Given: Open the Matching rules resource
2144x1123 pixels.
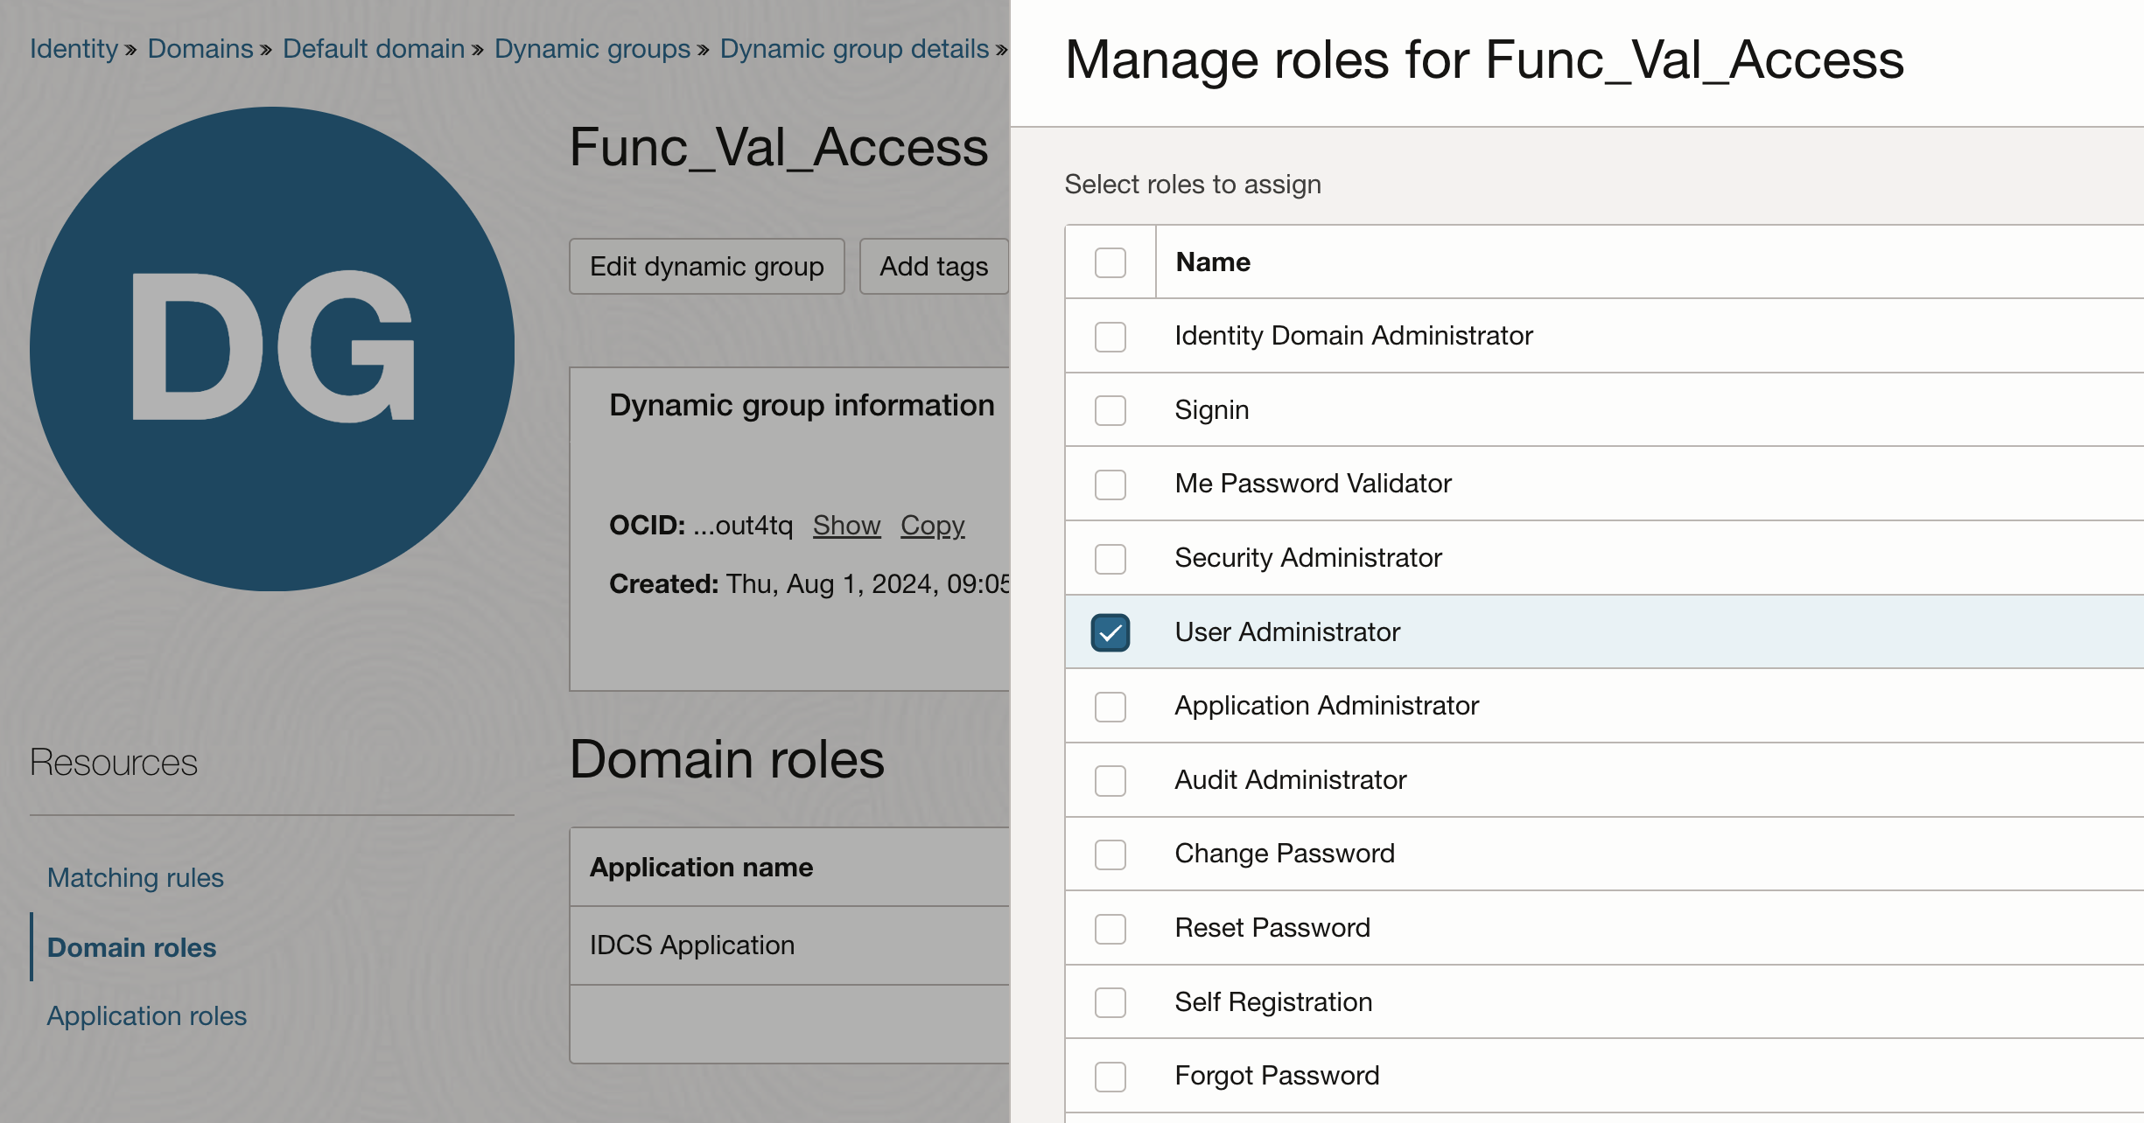Looking at the screenshot, I should click(x=136, y=877).
